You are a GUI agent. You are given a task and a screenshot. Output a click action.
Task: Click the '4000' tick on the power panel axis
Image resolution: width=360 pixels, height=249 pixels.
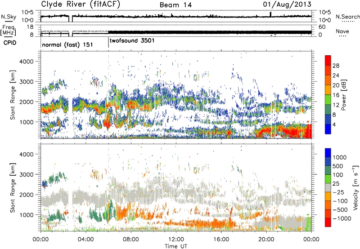(x=26, y=62)
